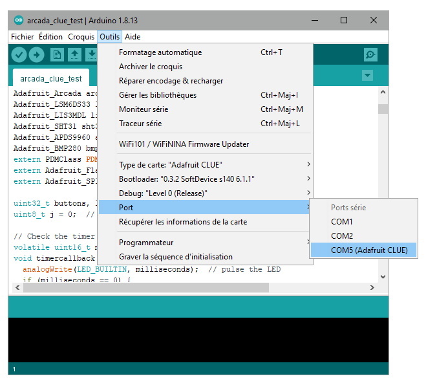Click the vertical scrollbar thumb

click(383, 109)
